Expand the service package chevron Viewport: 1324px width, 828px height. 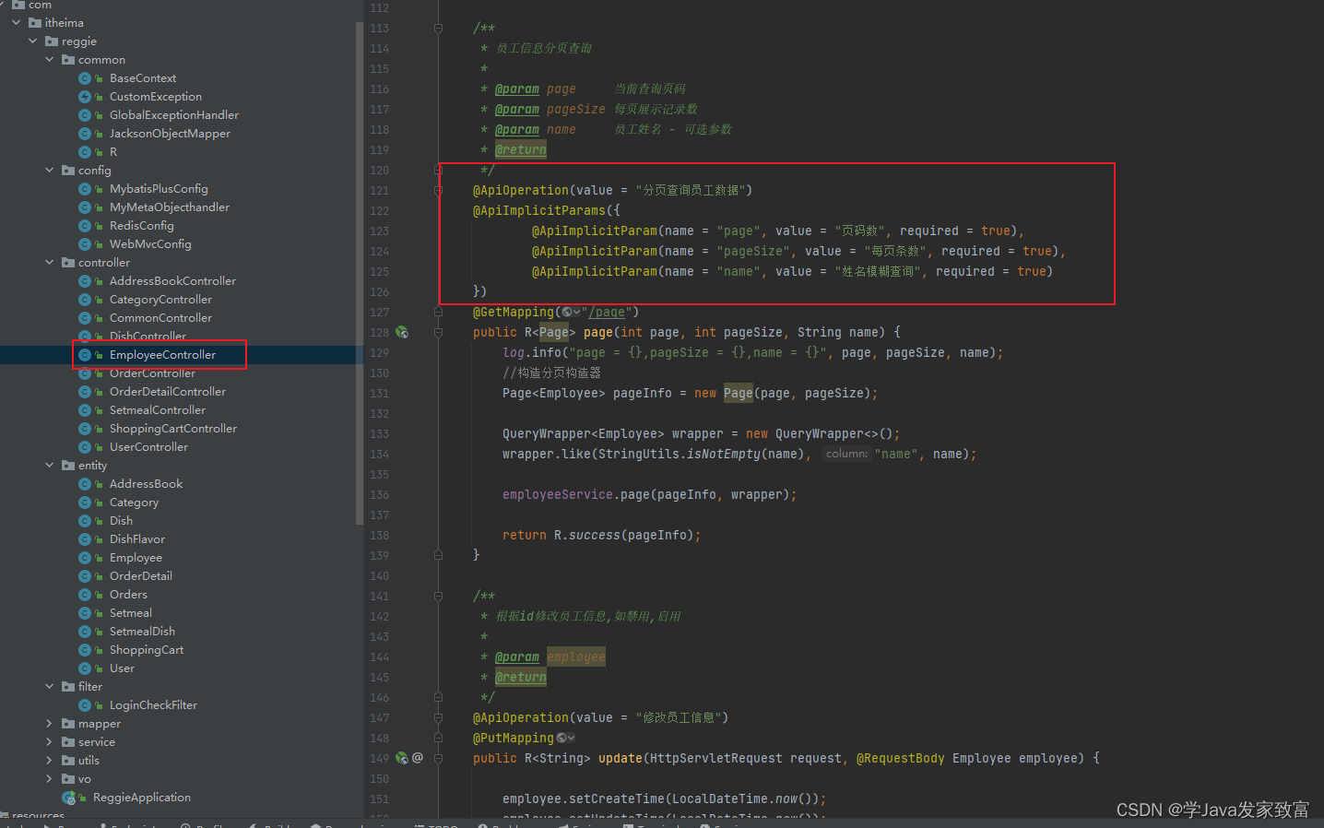coord(50,742)
